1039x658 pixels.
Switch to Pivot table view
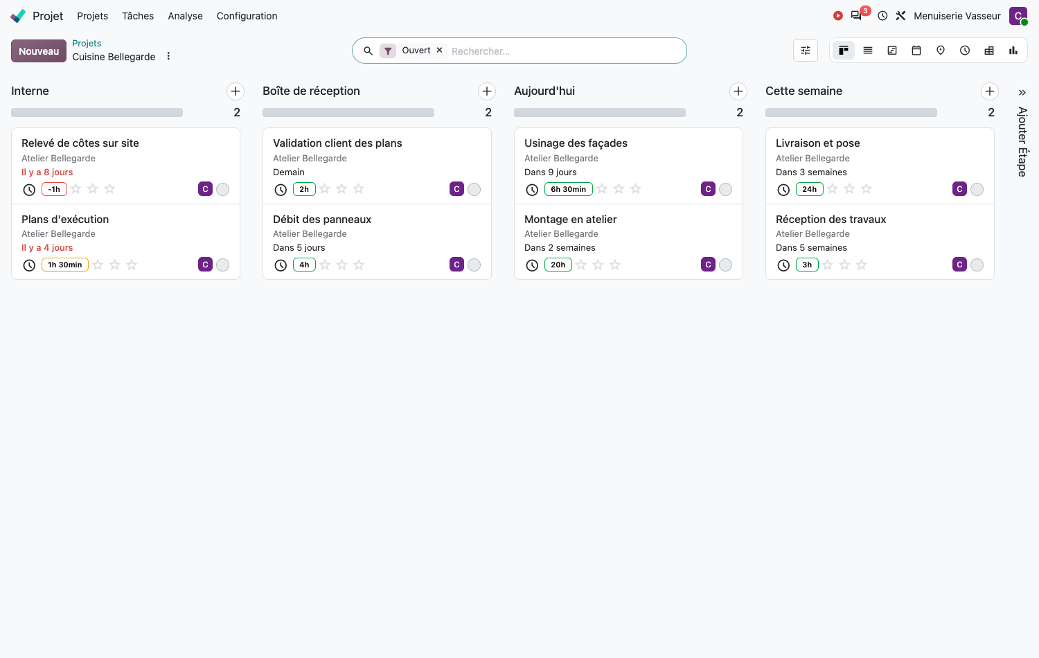[989, 51]
